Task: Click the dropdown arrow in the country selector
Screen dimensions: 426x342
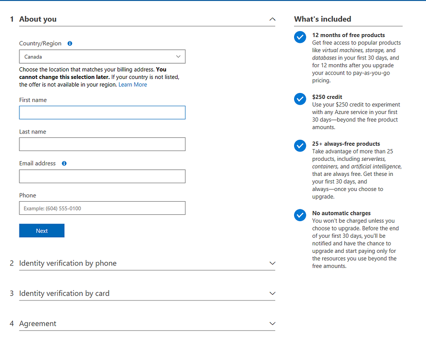Action: [178, 57]
